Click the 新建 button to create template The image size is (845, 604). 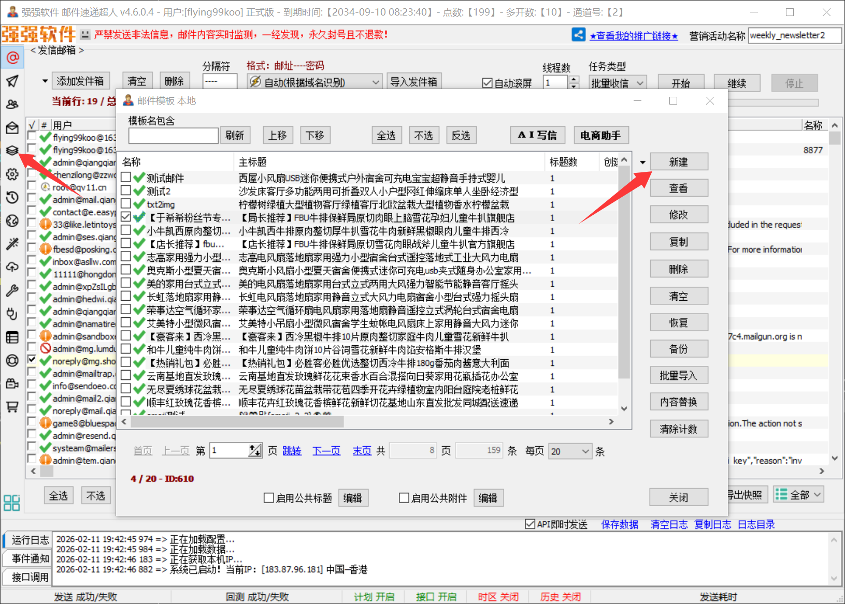coord(679,162)
